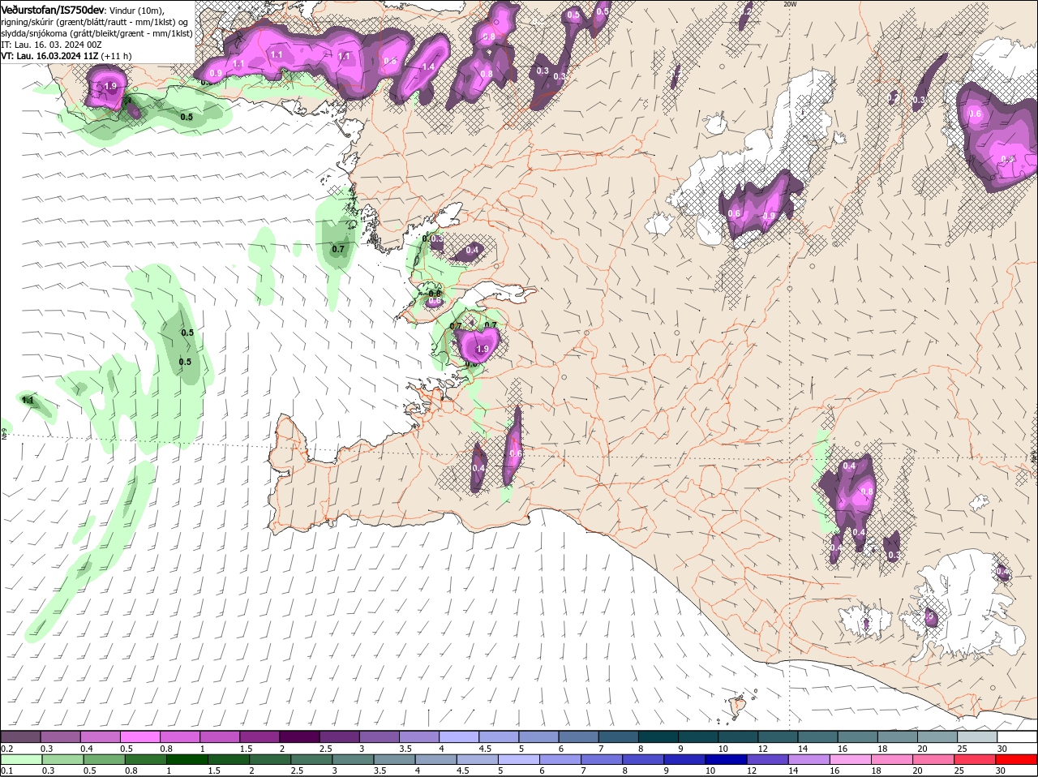The width and height of the screenshot is (1038, 777).
Task: Click the 1.4 snowfall value on the map
Action: (428, 67)
